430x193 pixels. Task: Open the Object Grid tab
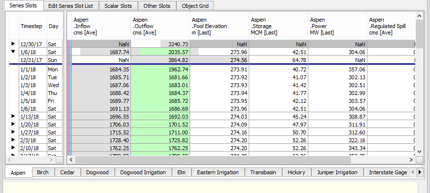pos(195,6)
